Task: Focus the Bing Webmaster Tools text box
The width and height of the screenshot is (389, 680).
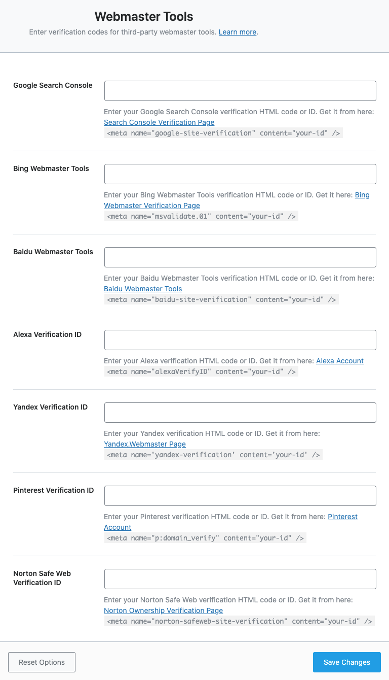Action: pyautogui.click(x=240, y=174)
